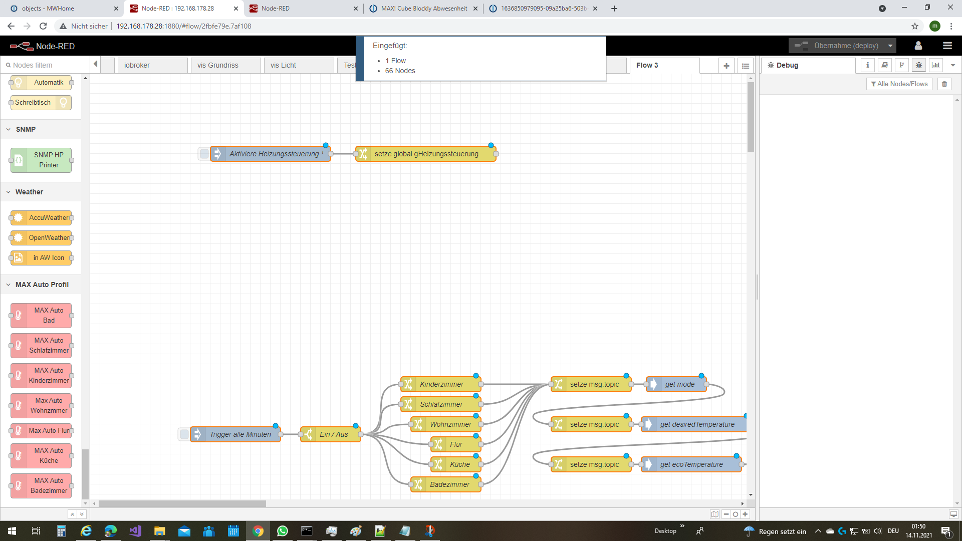This screenshot has width=962, height=541.
Task: Open the help book sidebar icon
Action: pos(884,65)
